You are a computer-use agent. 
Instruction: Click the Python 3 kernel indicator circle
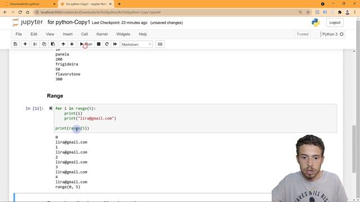coord(341,34)
